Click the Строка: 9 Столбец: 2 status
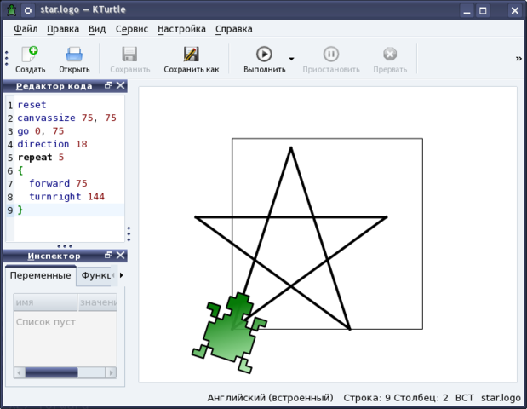The image size is (527, 409). (396, 398)
